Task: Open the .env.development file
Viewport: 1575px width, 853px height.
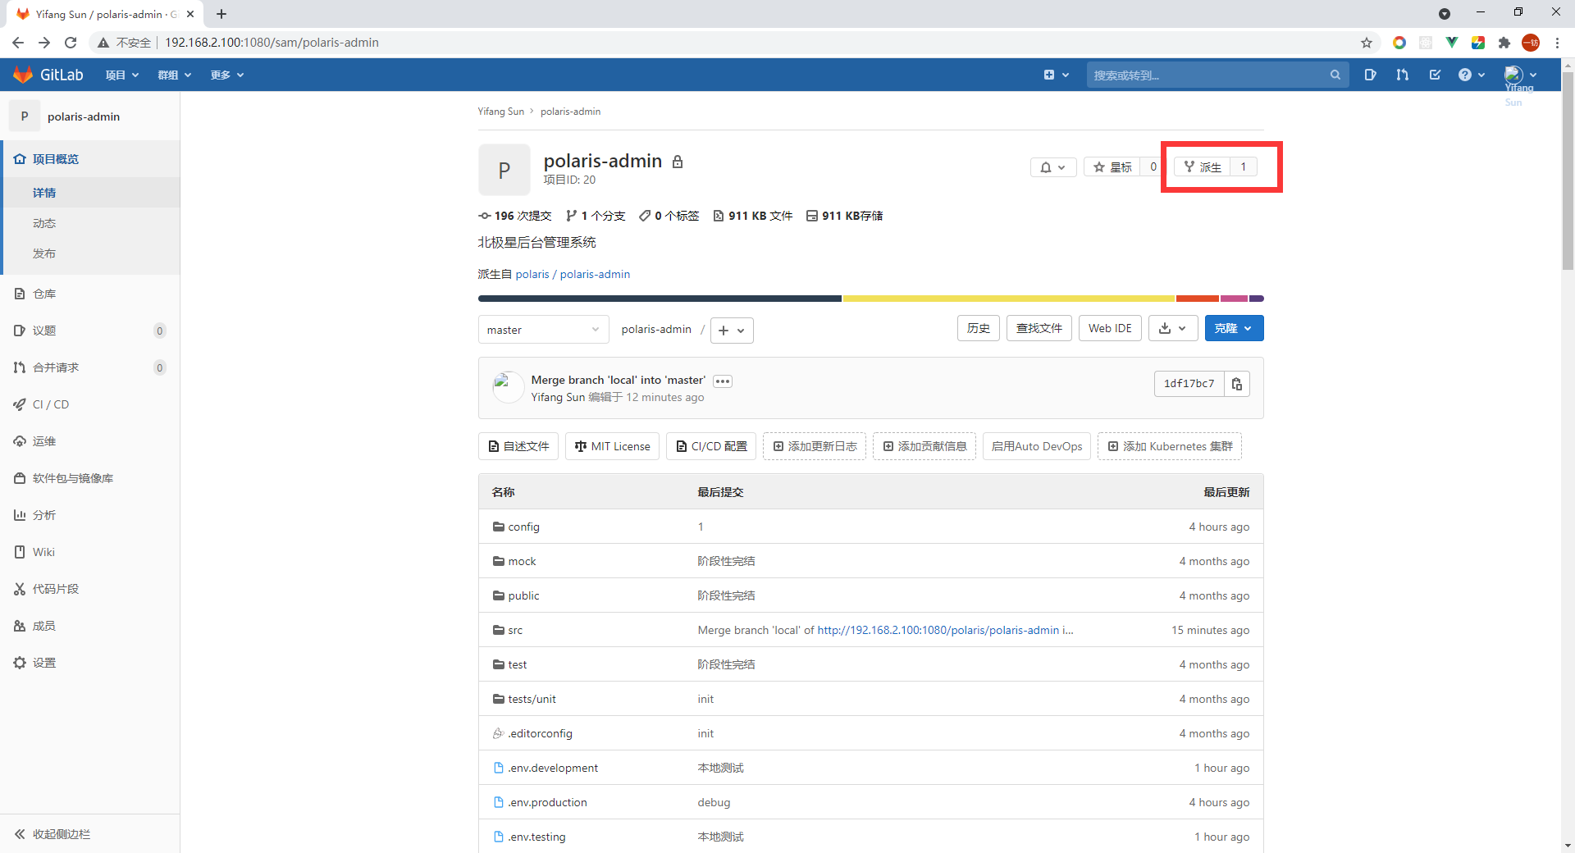Action: pyautogui.click(x=553, y=768)
